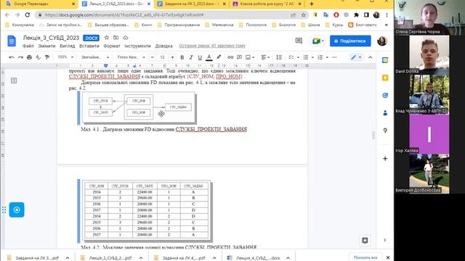The image size is (465, 261).
Task: Open the Contacts side panel icon
Action: [x=385, y=113]
